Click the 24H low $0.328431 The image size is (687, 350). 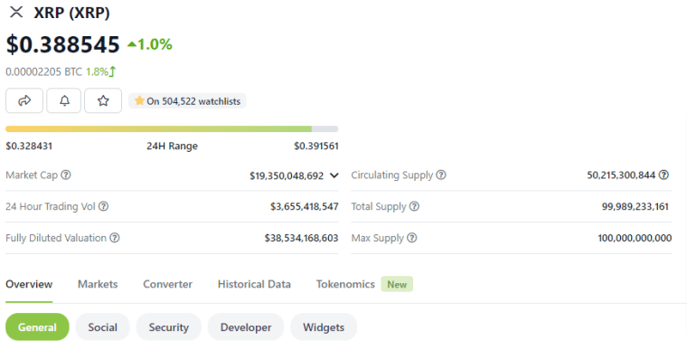click(x=29, y=146)
